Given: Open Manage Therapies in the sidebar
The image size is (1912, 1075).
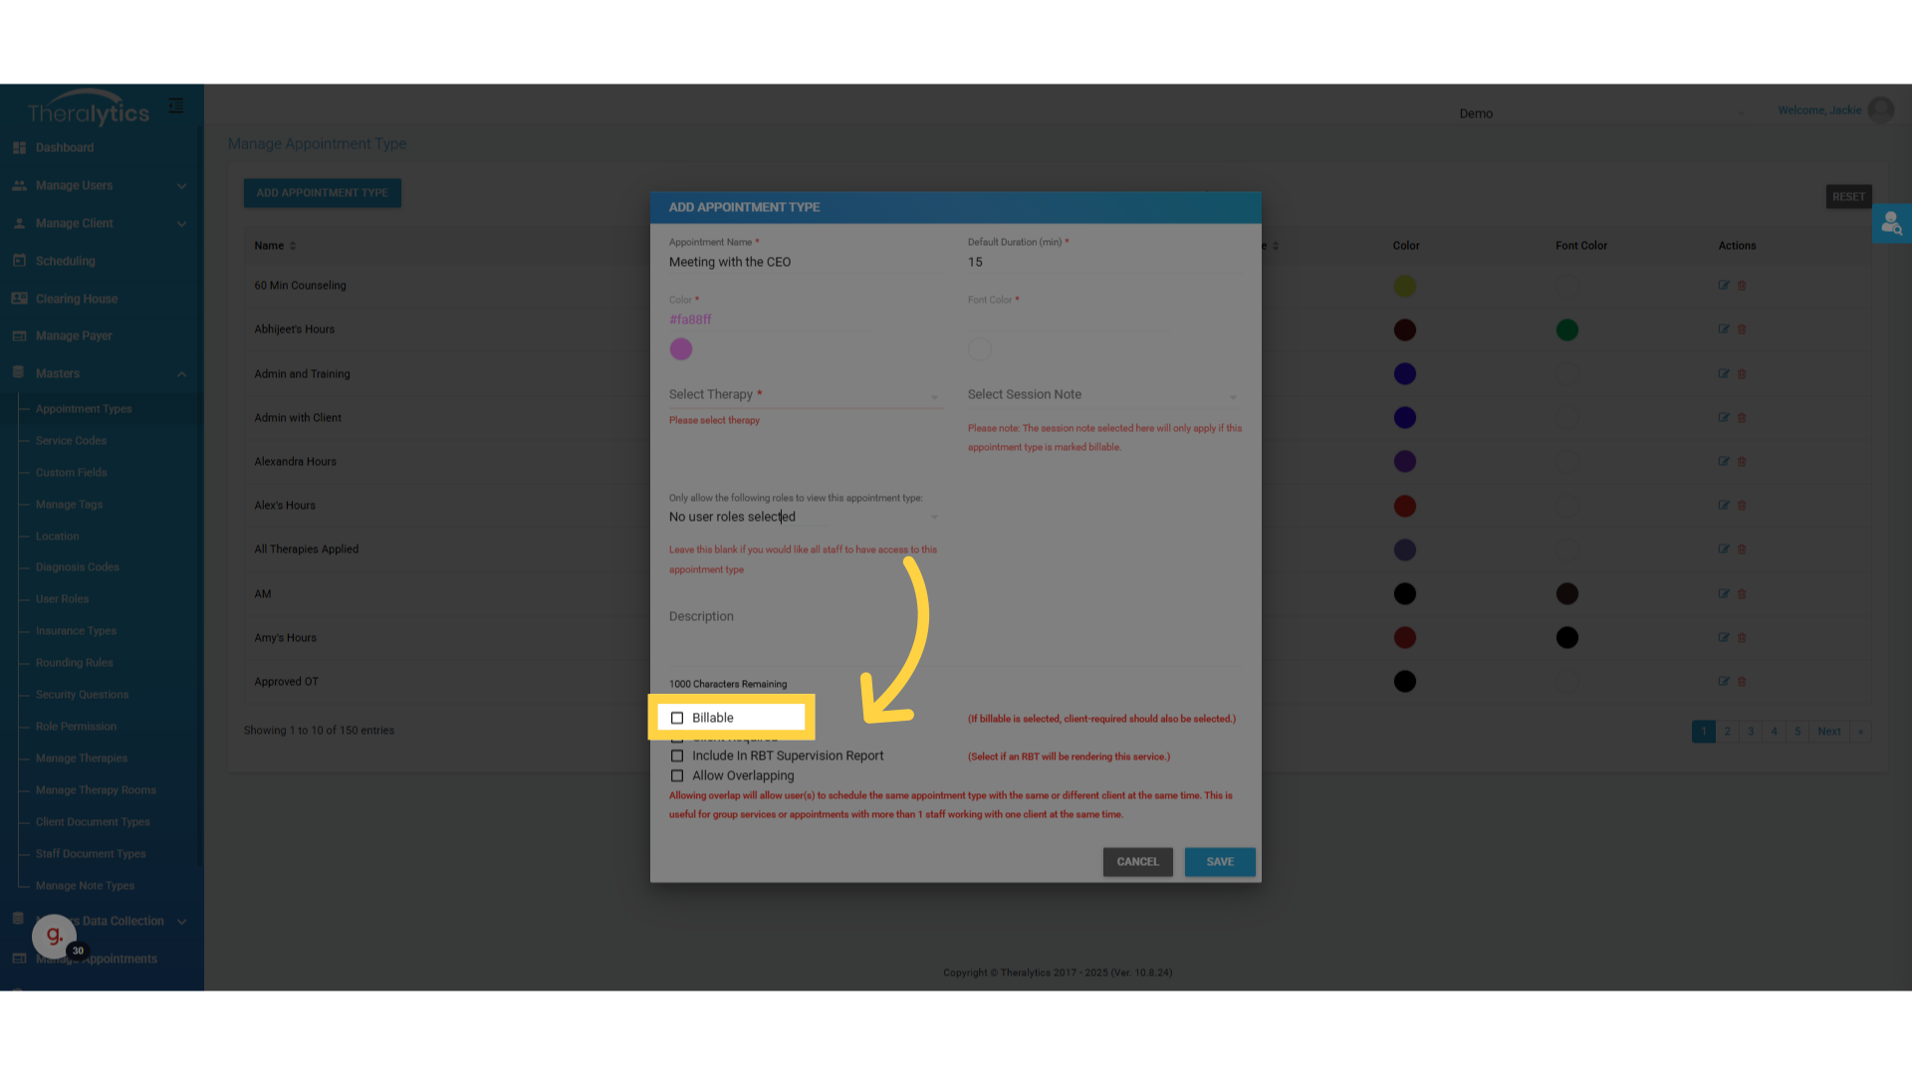Looking at the screenshot, I should point(82,758).
